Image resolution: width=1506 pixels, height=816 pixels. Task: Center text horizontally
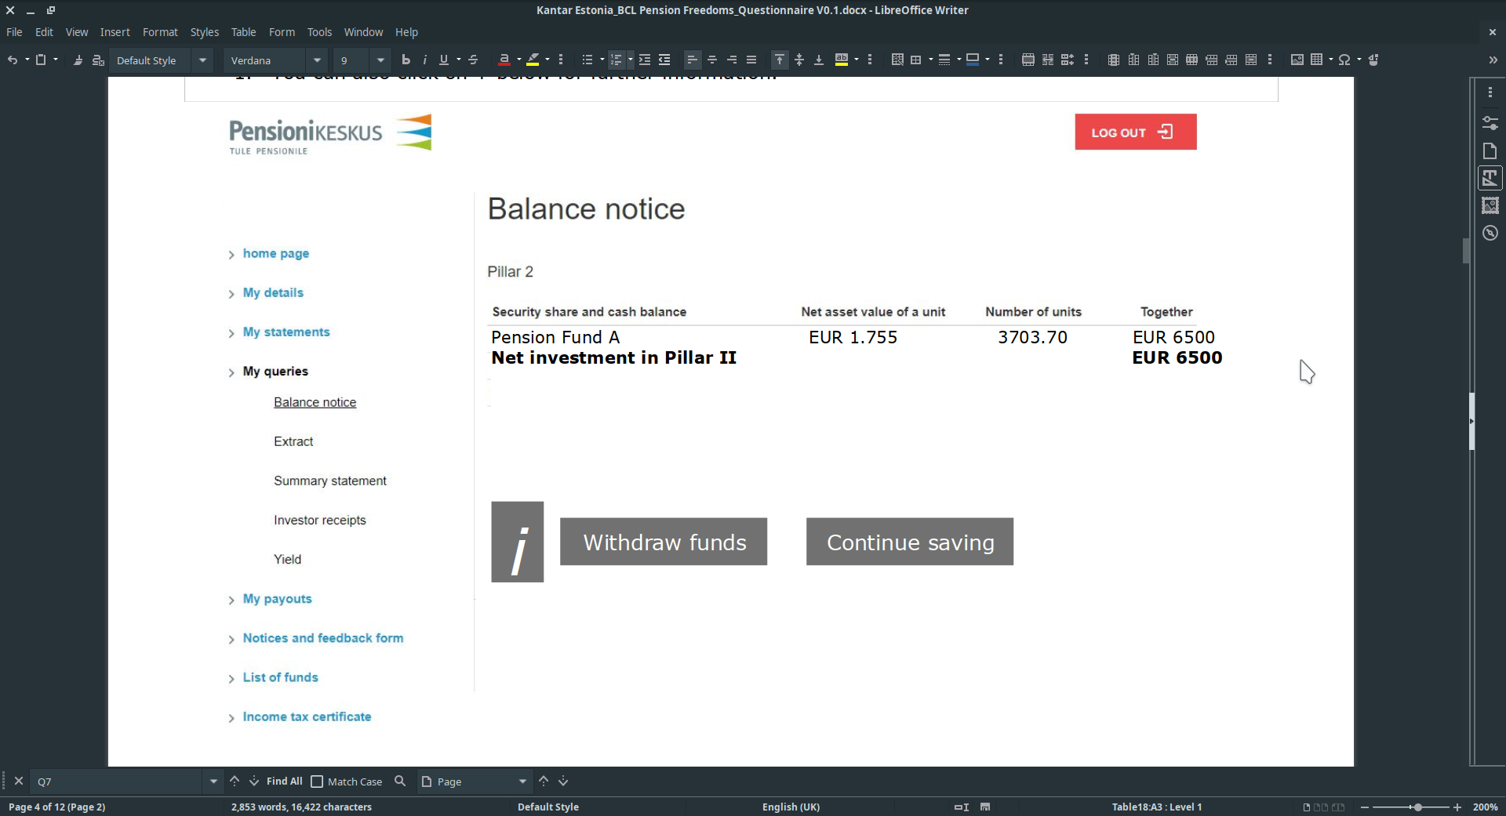click(x=712, y=60)
